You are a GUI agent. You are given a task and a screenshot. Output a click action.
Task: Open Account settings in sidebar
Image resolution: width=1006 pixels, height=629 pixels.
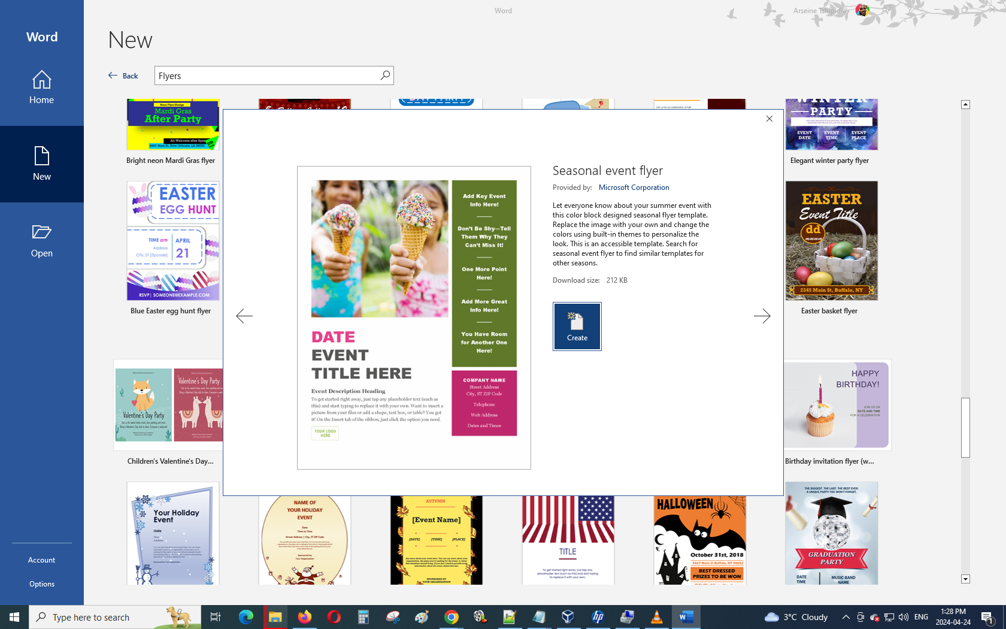pyautogui.click(x=41, y=560)
